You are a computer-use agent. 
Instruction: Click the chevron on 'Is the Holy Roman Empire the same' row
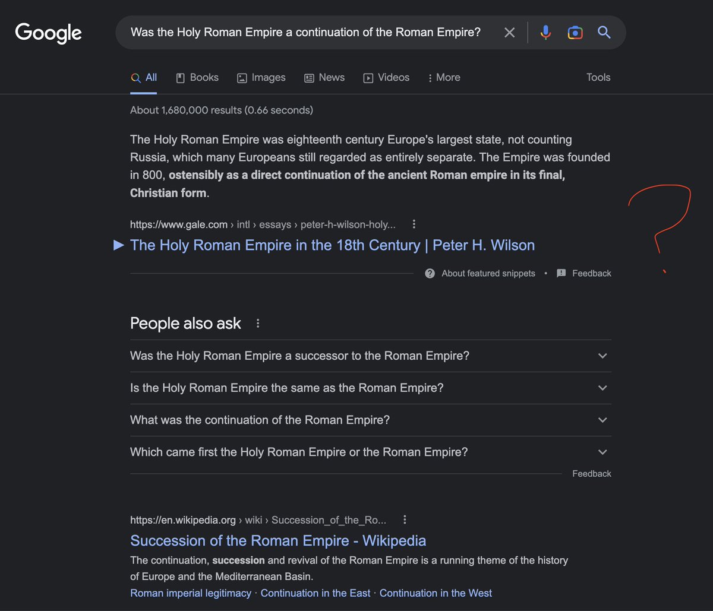(602, 388)
